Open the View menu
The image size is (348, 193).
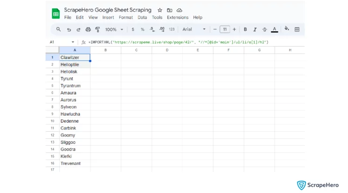[x=93, y=17]
